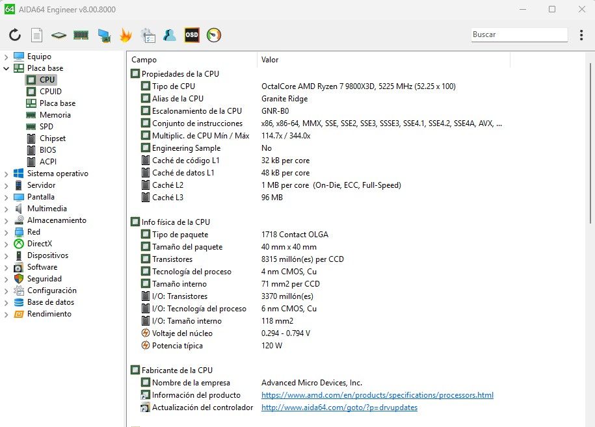595x427 pixels.
Task: Select the Servidor category label
Action: pyautogui.click(x=42, y=185)
